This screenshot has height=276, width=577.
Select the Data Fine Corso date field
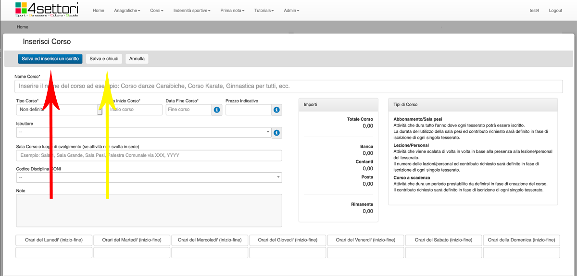tap(188, 110)
